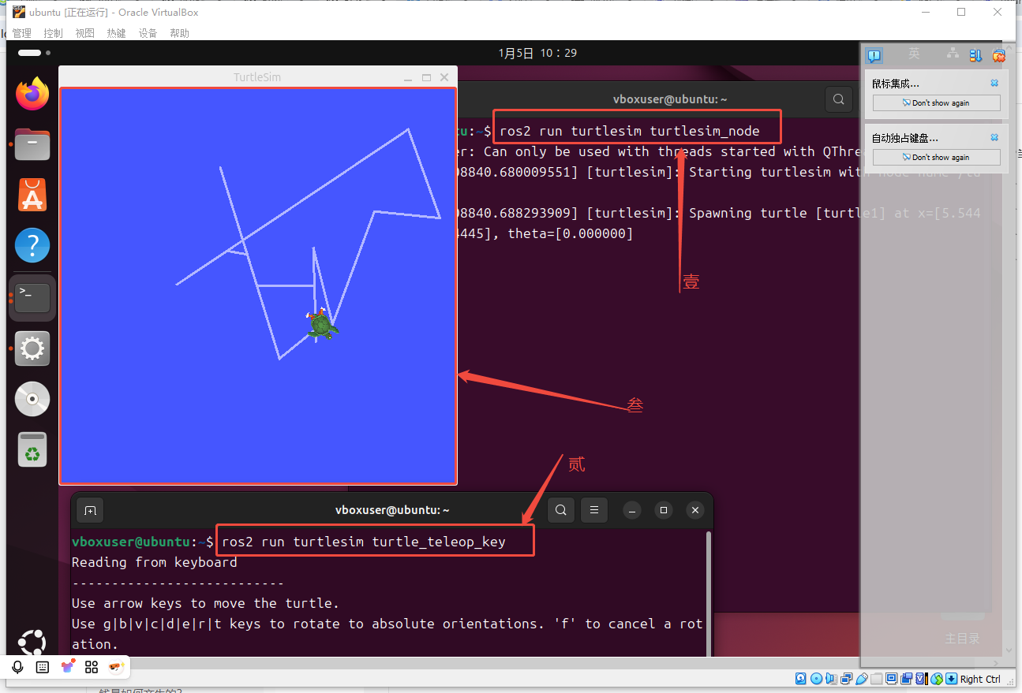Open the Trash icon in the dock
1022x693 pixels.
(32, 450)
